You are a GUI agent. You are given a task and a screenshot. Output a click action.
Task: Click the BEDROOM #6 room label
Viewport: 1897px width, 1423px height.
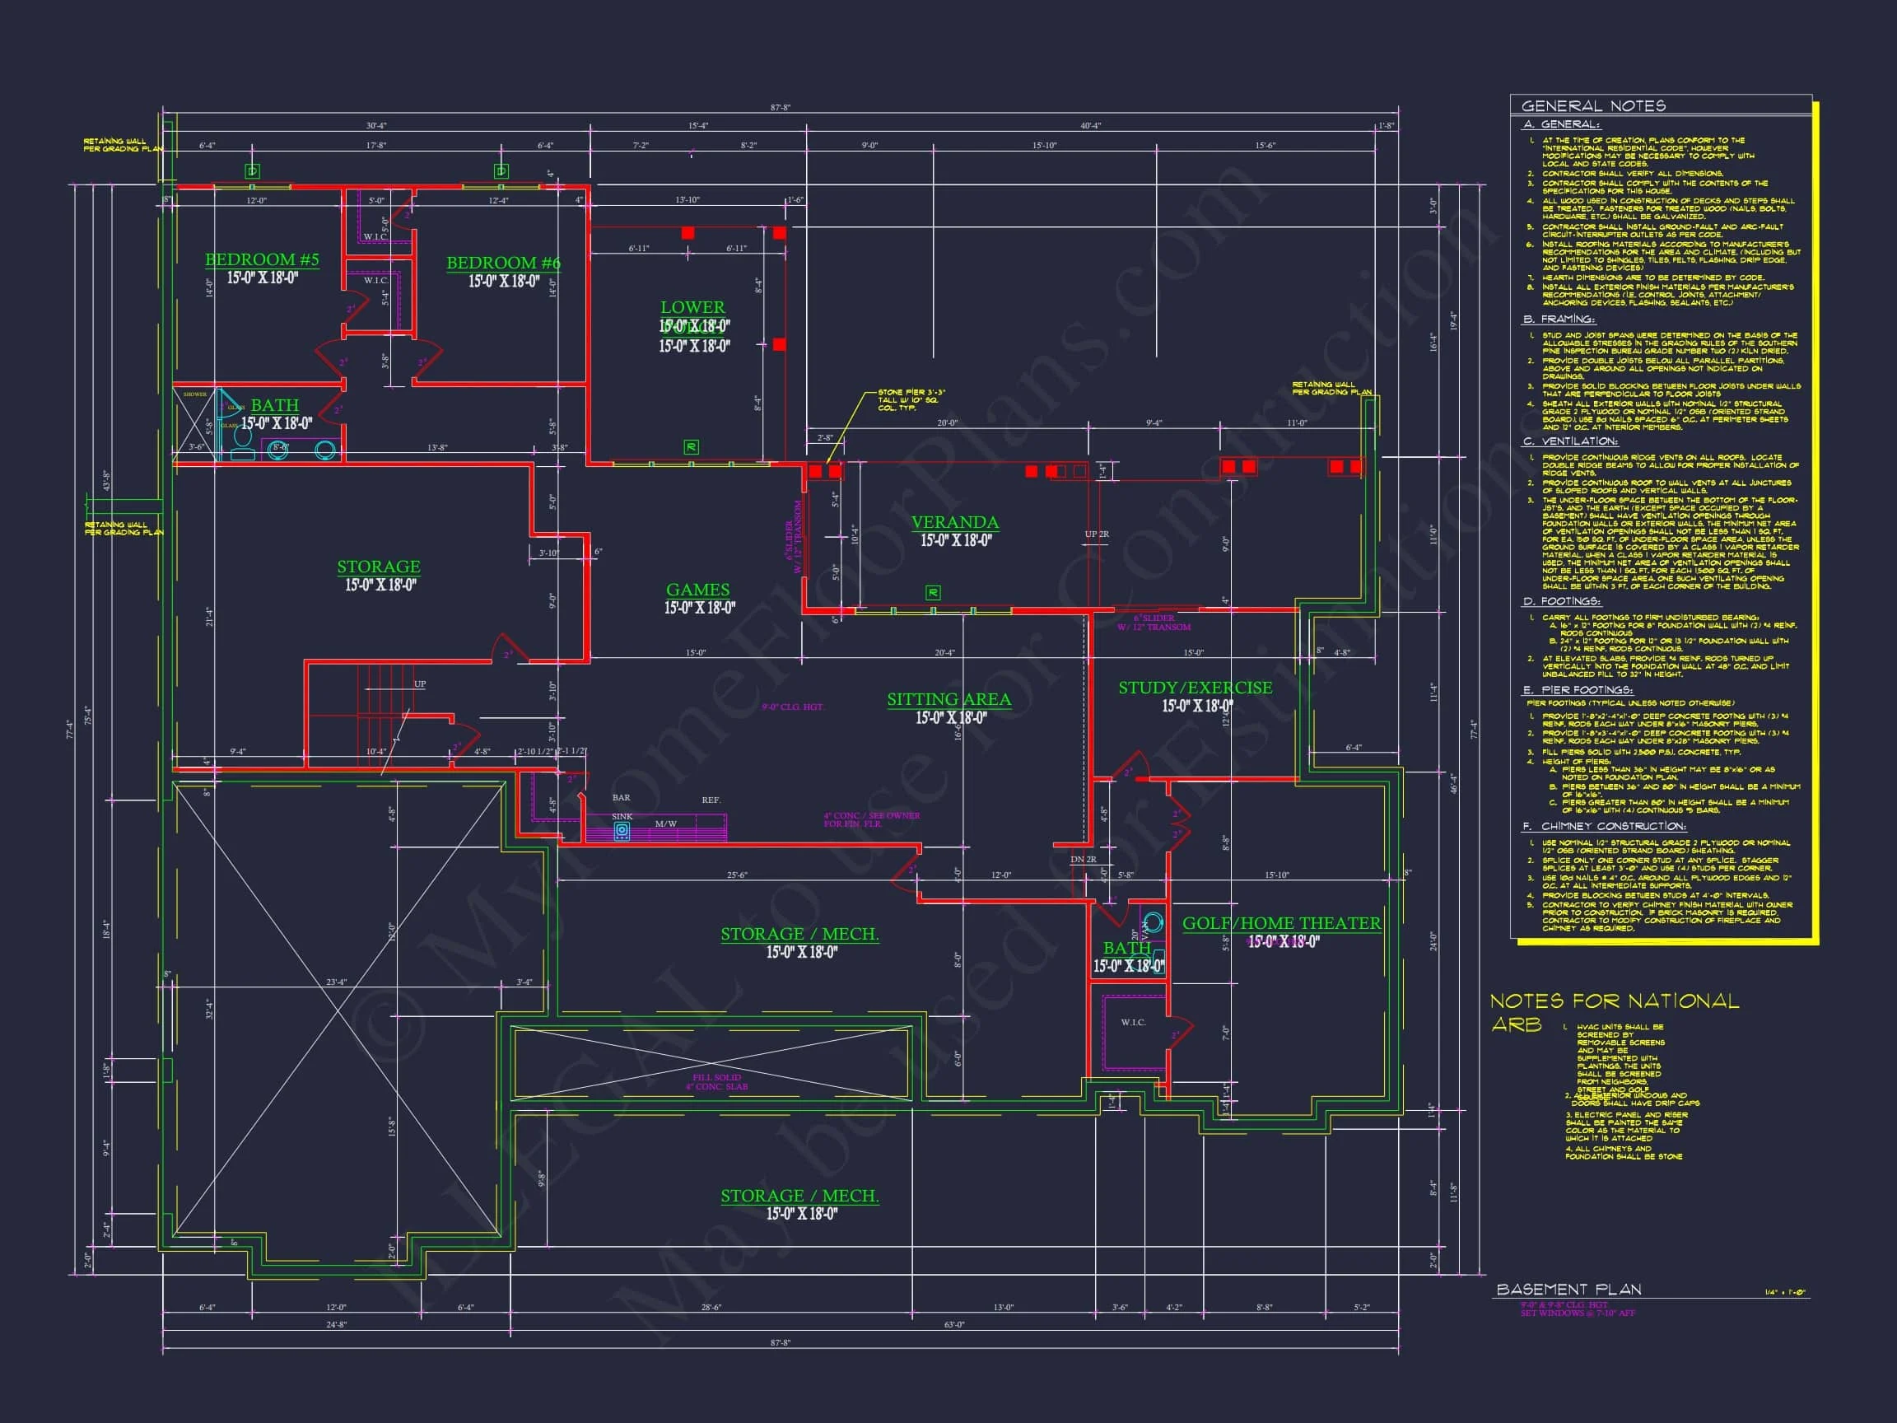[x=503, y=263]
